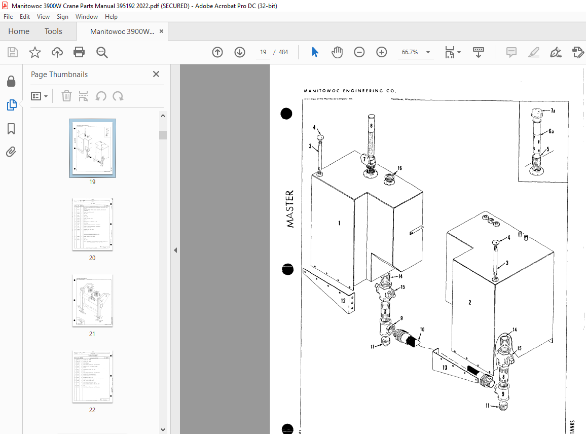Screen dimensions: 586x434
Task: Select the page 20 thumbnail
Action: coord(92,224)
